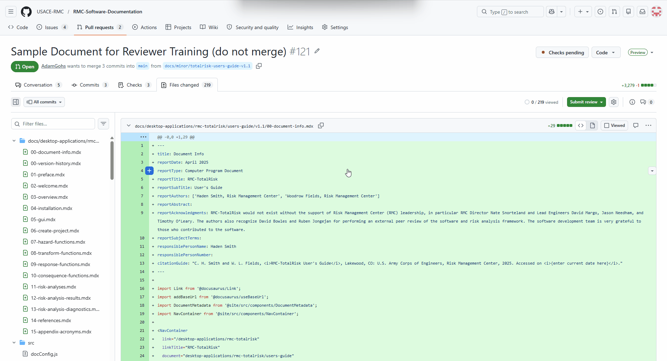Screen dimensions: 667x361
Task: Switch to the Checks tab
Action: [x=135, y=85]
